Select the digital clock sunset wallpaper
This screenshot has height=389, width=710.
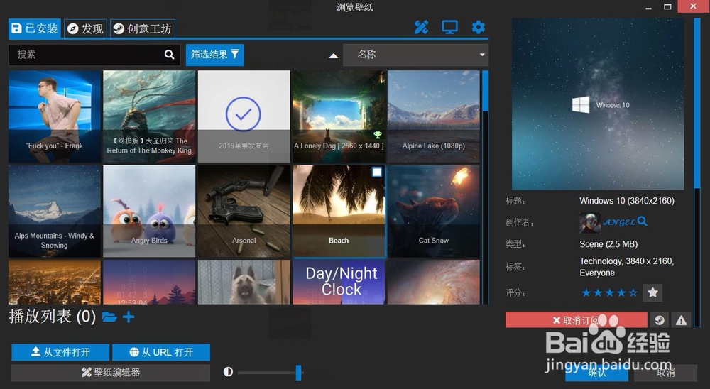pyautogui.click(x=149, y=282)
